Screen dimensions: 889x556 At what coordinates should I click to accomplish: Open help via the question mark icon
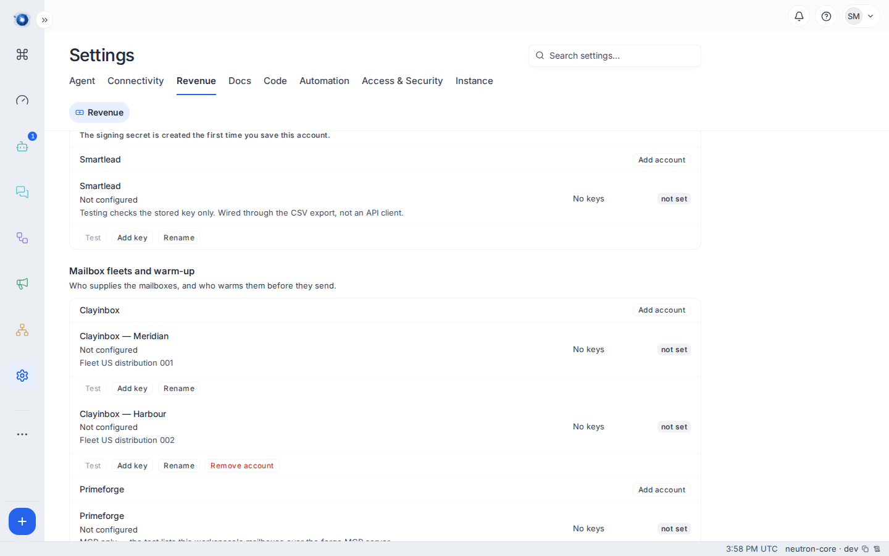tap(826, 16)
